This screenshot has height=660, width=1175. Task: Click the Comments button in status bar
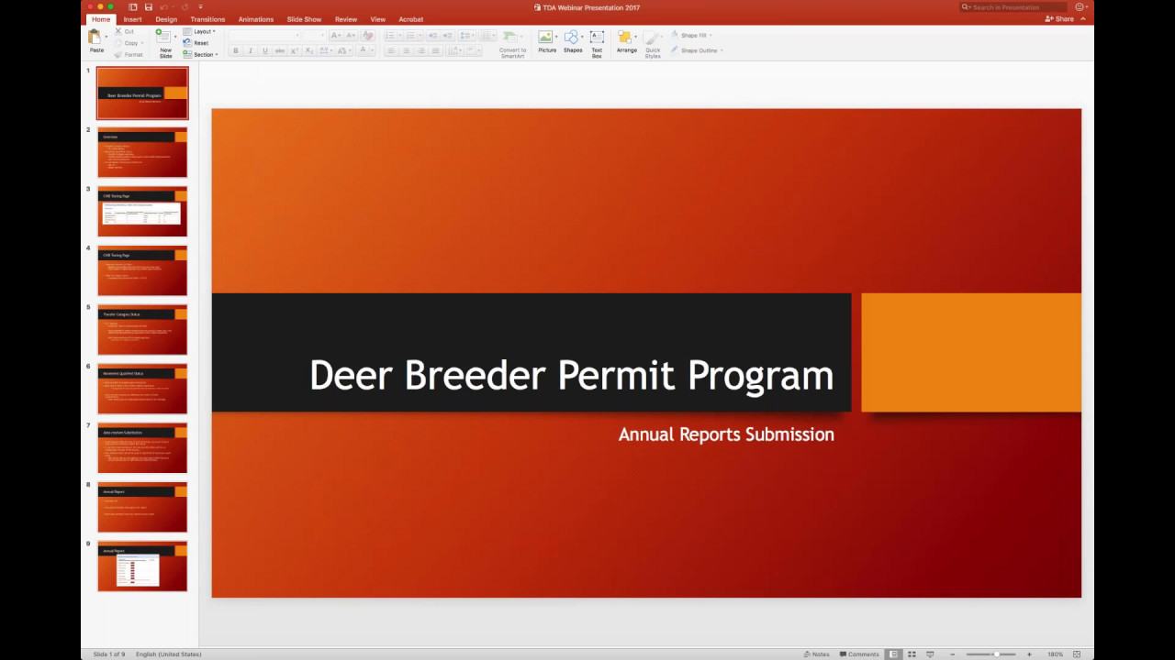(x=859, y=654)
